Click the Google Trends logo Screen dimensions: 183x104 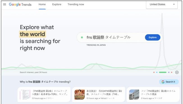click(20, 4)
